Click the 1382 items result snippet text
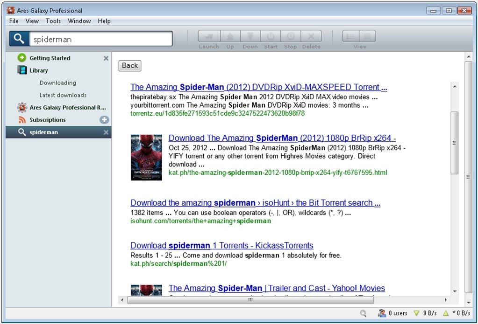Image resolution: width=478 pixels, height=324 pixels. (241, 213)
